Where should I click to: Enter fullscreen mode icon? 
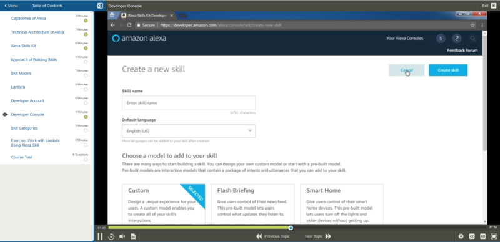494,236
